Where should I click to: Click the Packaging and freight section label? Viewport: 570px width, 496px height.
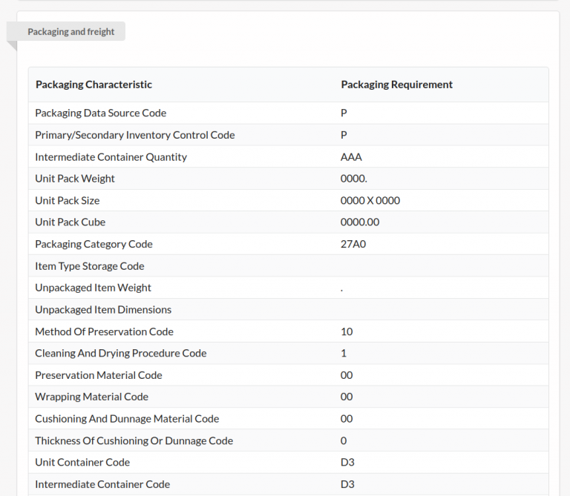pos(71,32)
